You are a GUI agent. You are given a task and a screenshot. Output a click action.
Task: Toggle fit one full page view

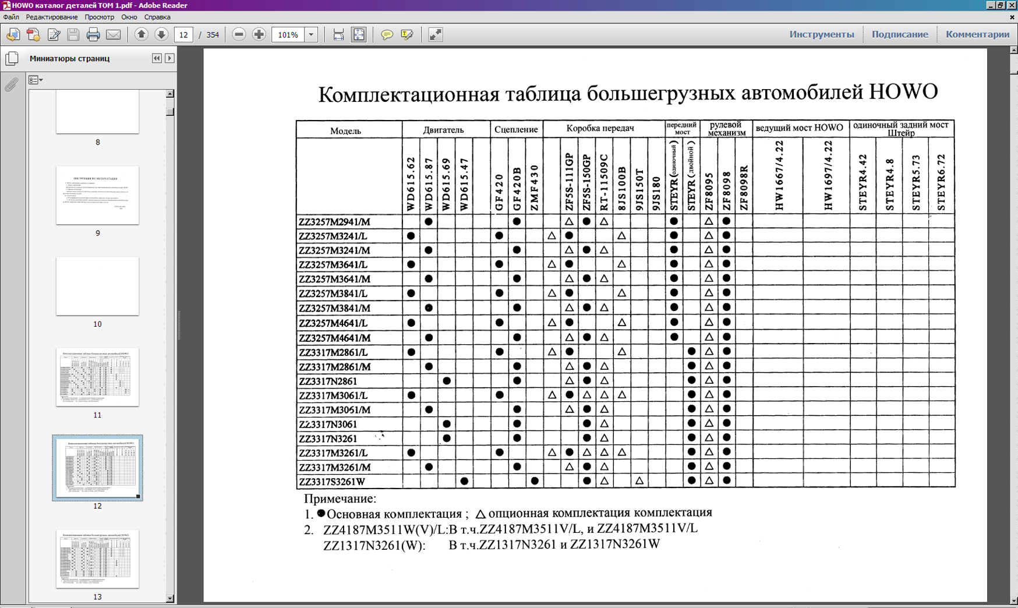click(x=359, y=35)
